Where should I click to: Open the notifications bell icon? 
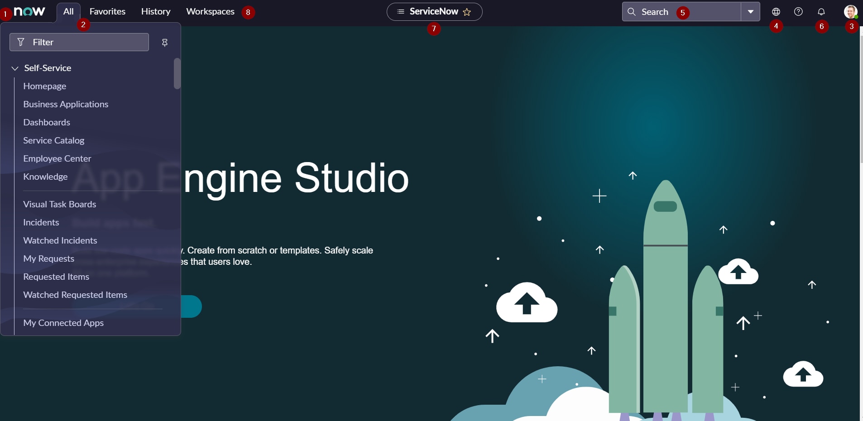pyautogui.click(x=821, y=12)
